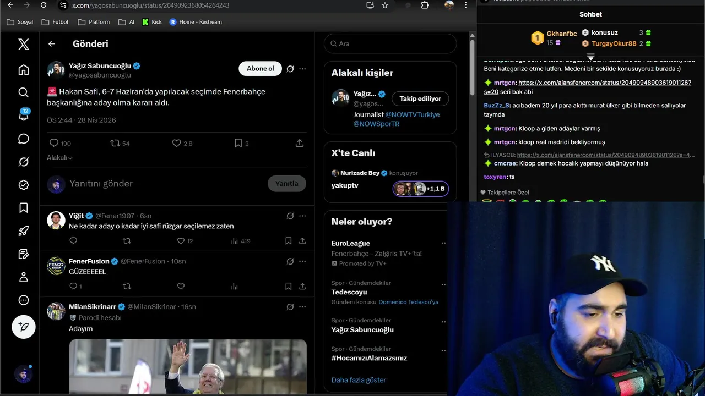Go back with the Gönderi arrow

click(x=52, y=44)
